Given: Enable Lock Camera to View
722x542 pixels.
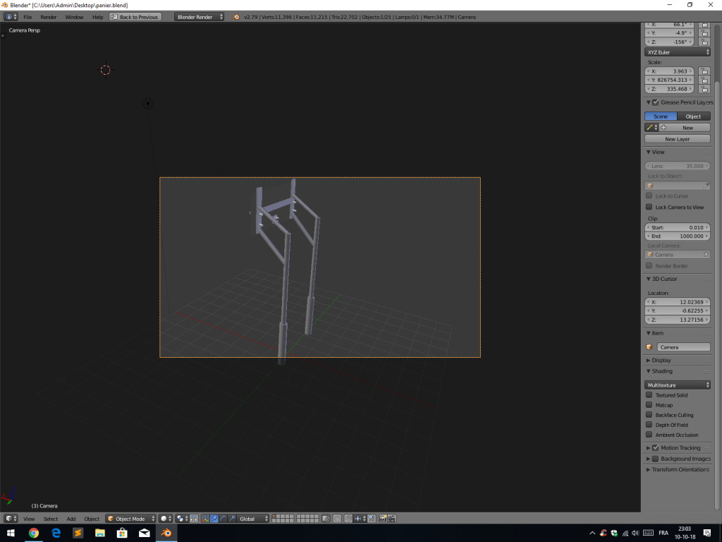Looking at the screenshot, I should click(649, 207).
